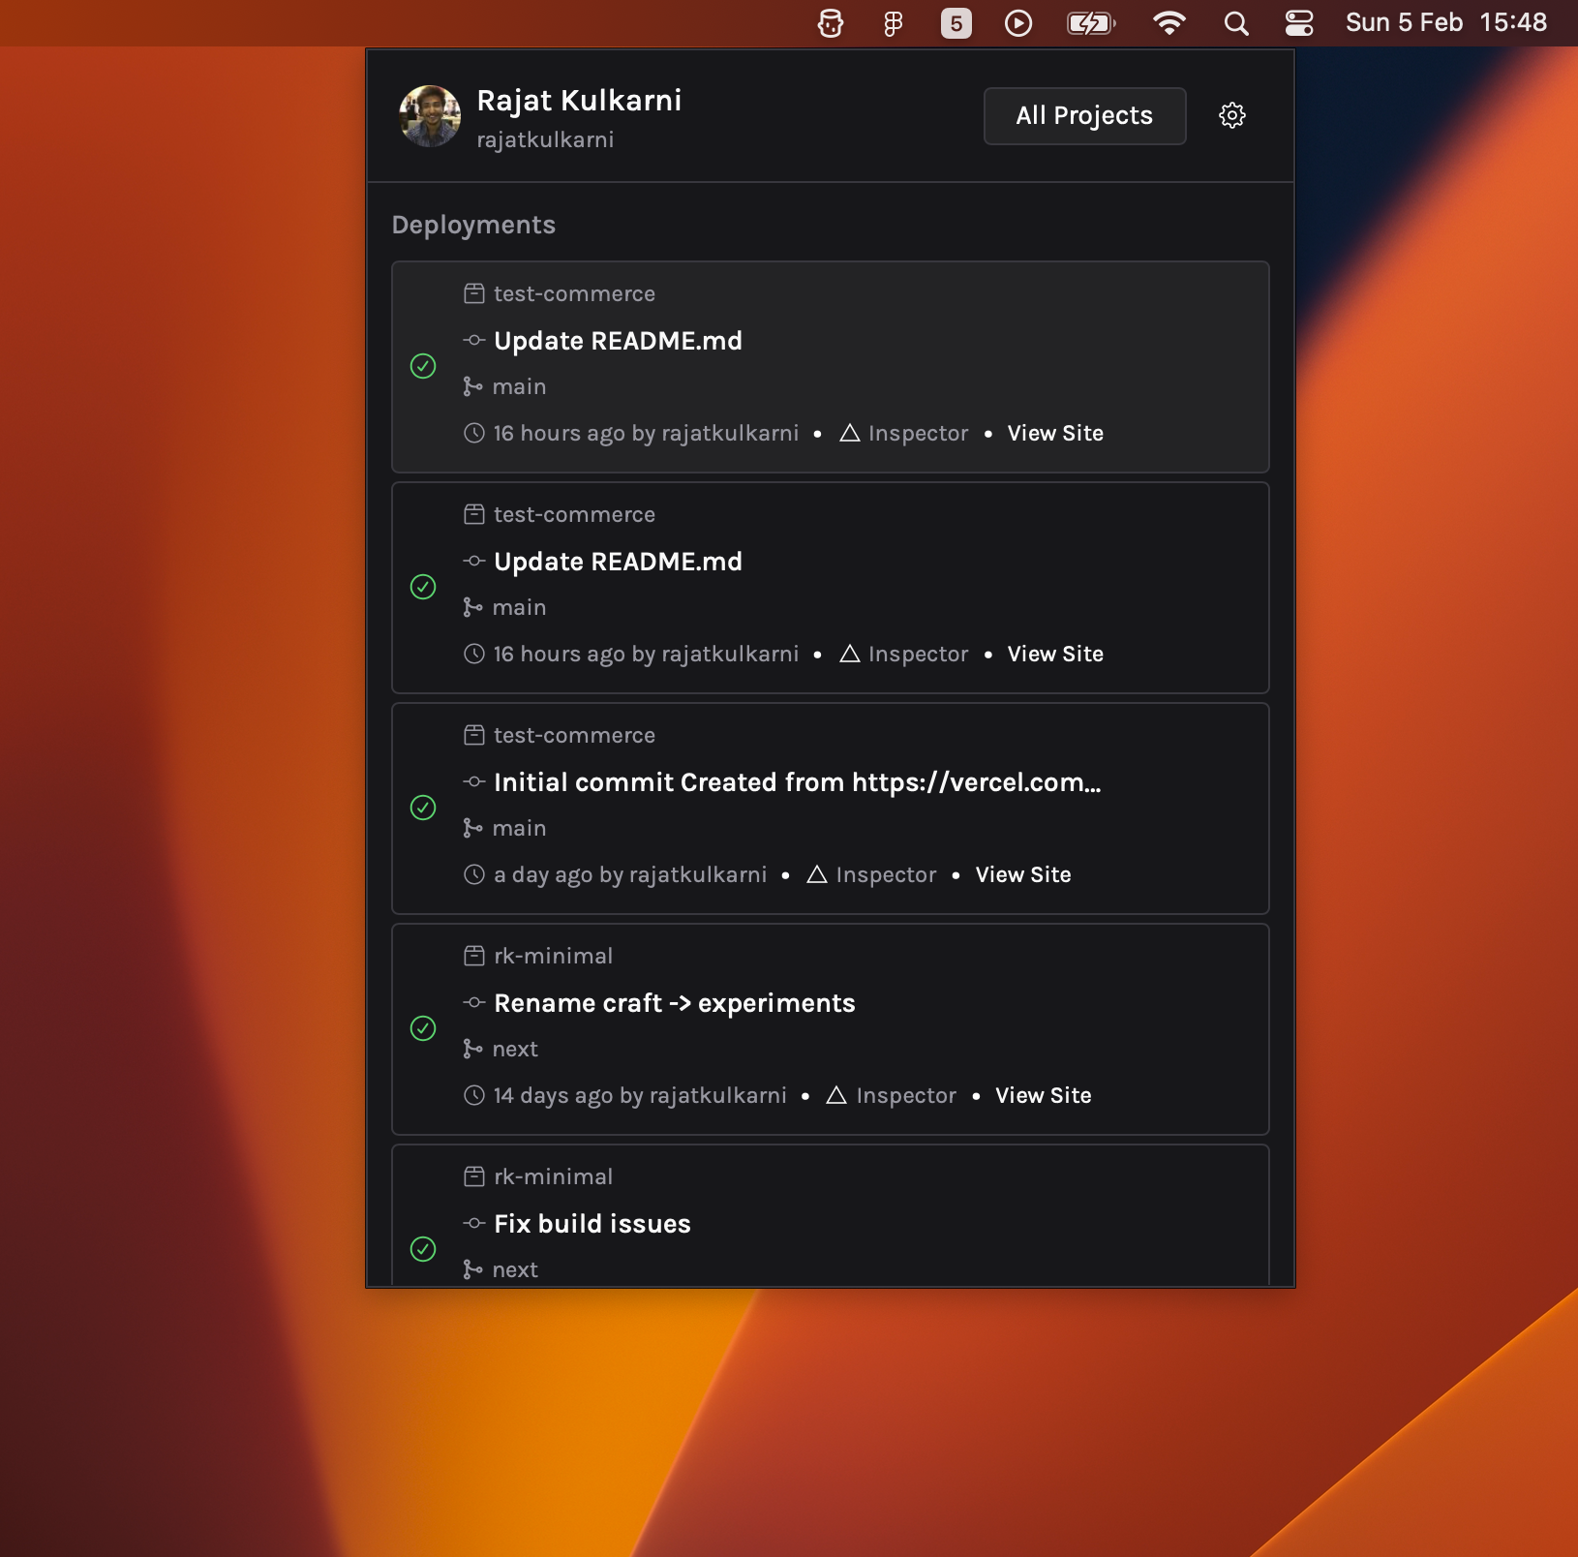
Task: Open View Site for the Rename craft deployment
Action: (1044, 1095)
